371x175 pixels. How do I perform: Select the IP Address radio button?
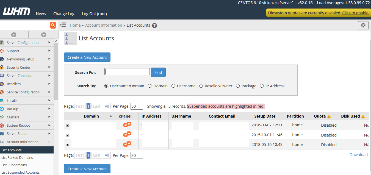(x=262, y=86)
